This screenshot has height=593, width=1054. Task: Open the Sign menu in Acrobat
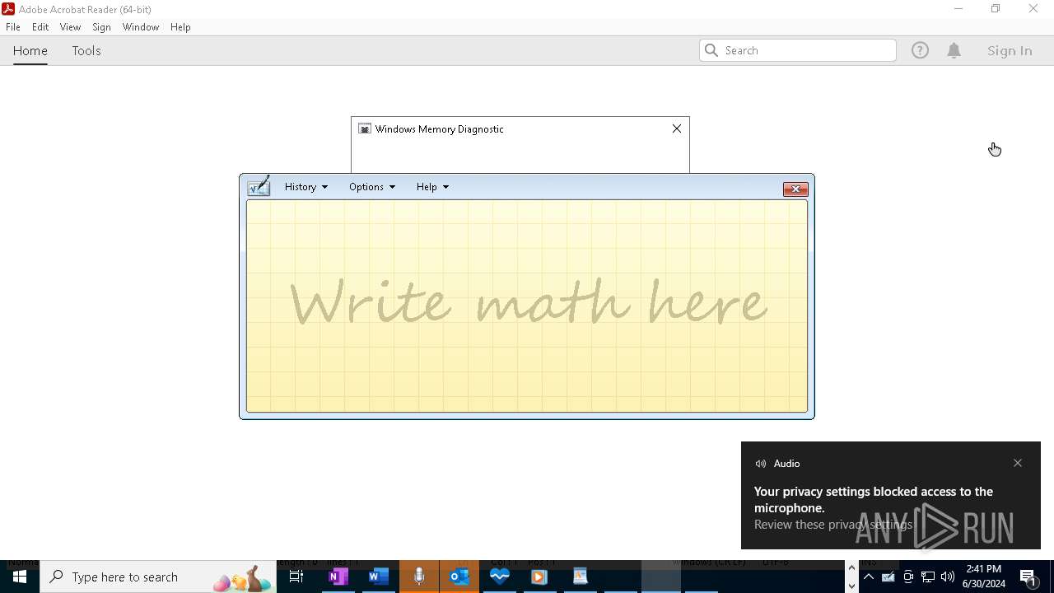point(101,27)
